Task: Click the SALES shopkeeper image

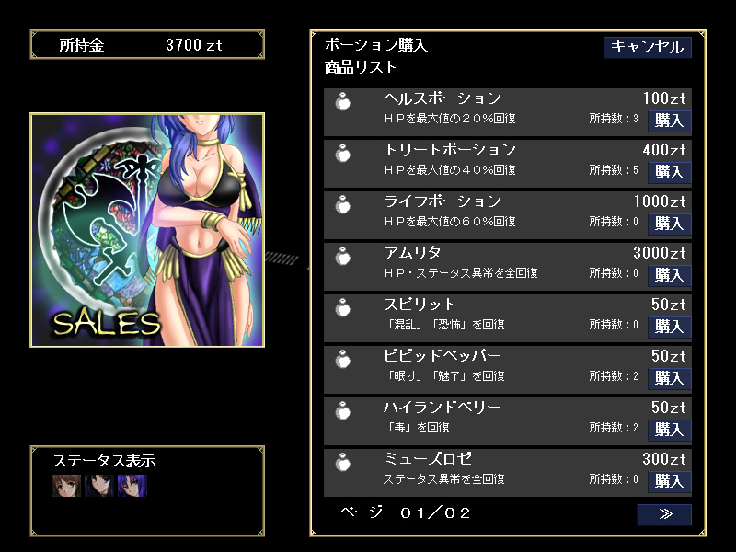Action: click(x=147, y=230)
